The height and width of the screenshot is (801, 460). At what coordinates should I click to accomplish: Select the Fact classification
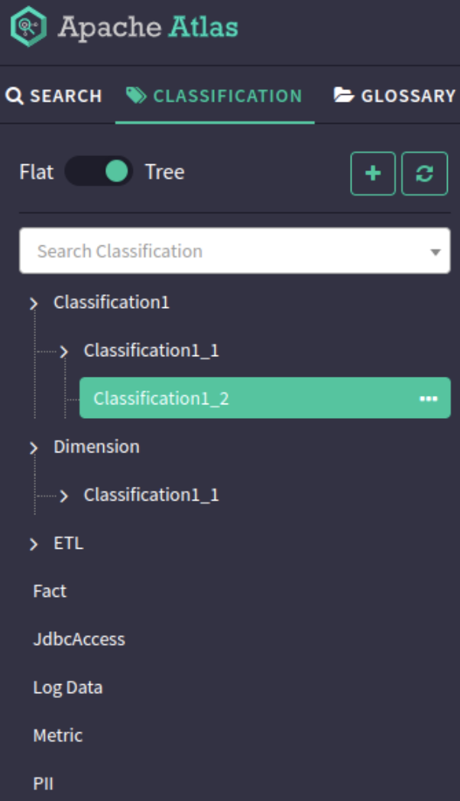(x=50, y=591)
